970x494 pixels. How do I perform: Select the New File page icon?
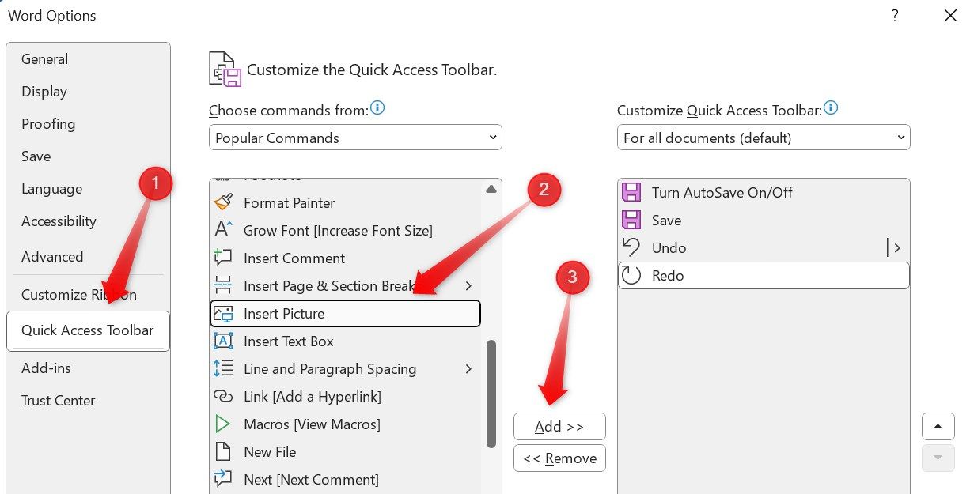pyautogui.click(x=223, y=451)
